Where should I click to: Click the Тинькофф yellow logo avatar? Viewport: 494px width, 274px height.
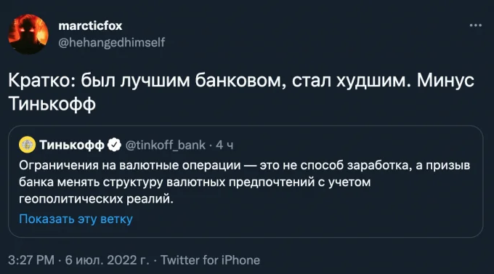click(27, 145)
